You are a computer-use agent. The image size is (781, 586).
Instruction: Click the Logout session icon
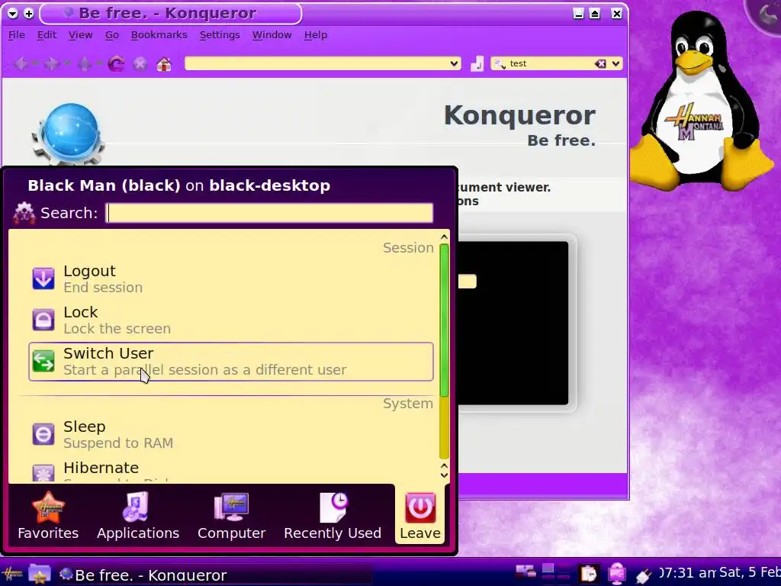point(43,278)
